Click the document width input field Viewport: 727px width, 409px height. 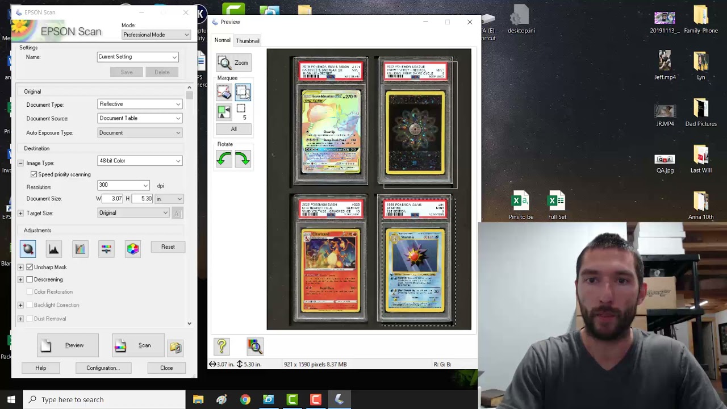pyautogui.click(x=113, y=199)
